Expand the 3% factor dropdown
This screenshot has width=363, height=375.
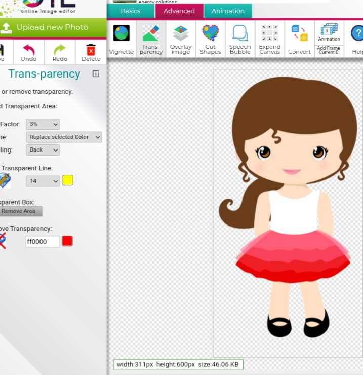click(x=43, y=124)
